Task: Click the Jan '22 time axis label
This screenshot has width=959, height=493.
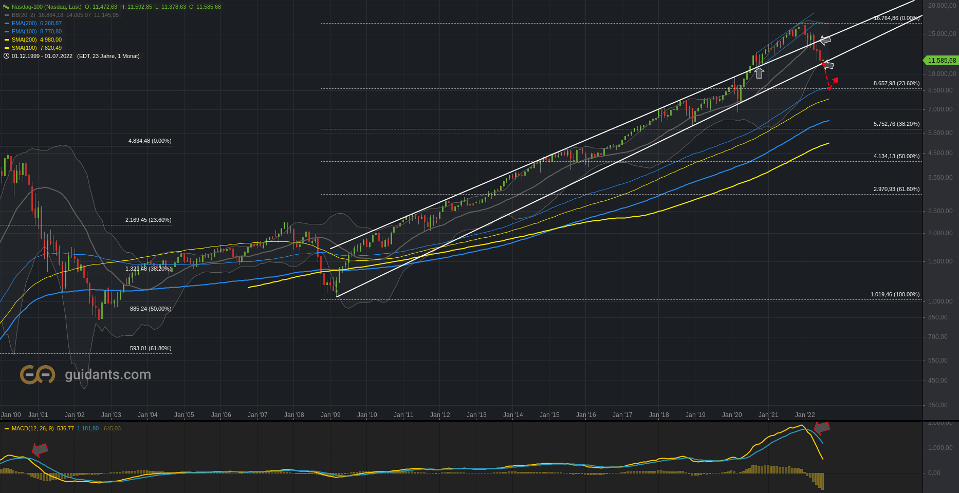Action: pos(805,415)
